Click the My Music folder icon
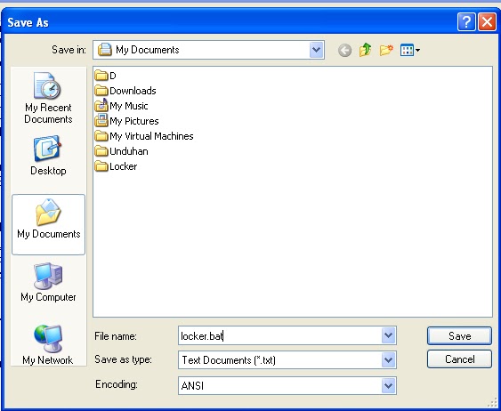Image resolution: width=501 pixels, height=411 pixels. [101, 106]
